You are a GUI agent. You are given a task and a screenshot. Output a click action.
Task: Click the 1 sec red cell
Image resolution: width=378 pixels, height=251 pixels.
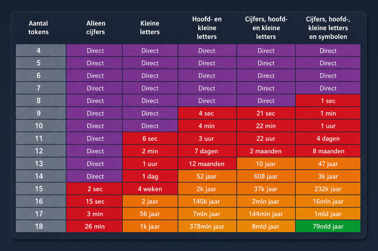tap(328, 101)
